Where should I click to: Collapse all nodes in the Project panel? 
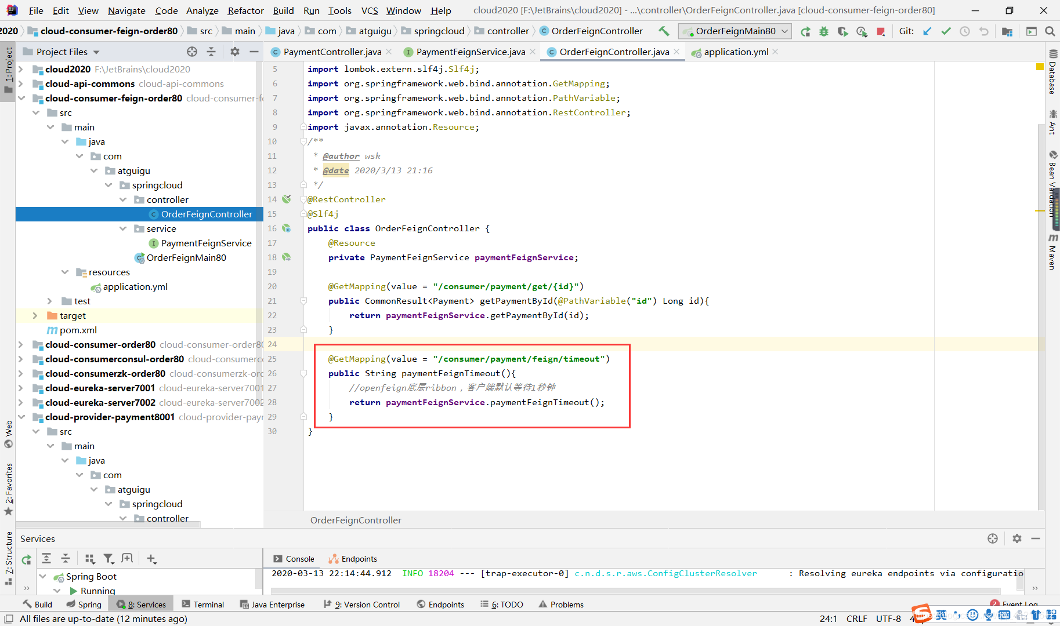pyautogui.click(x=211, y=52)
